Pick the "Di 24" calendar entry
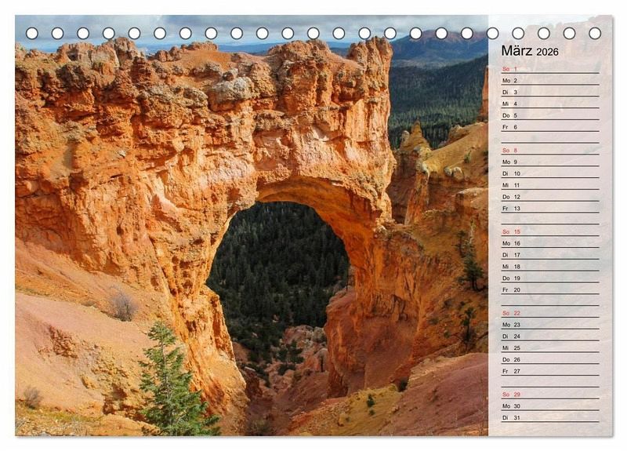The image size is (627, 451). 550,336
